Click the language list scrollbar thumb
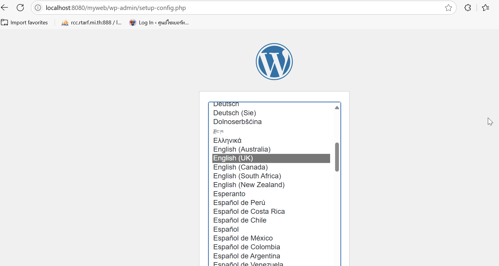Image resolution: width=499 pixels, height=266 pixels. [x=337, y=157]
